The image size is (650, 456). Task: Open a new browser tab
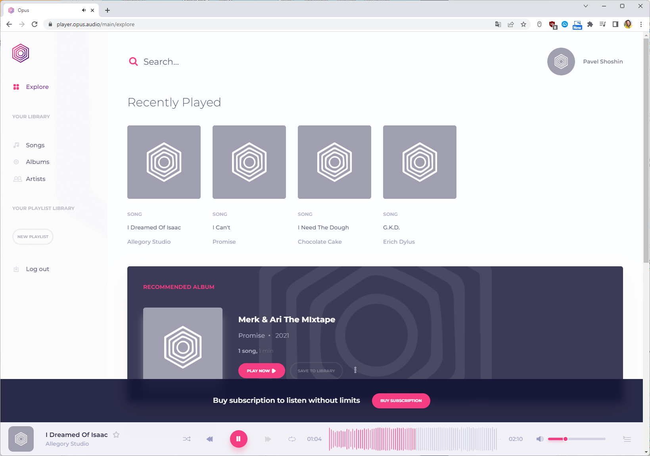point(107,10)
